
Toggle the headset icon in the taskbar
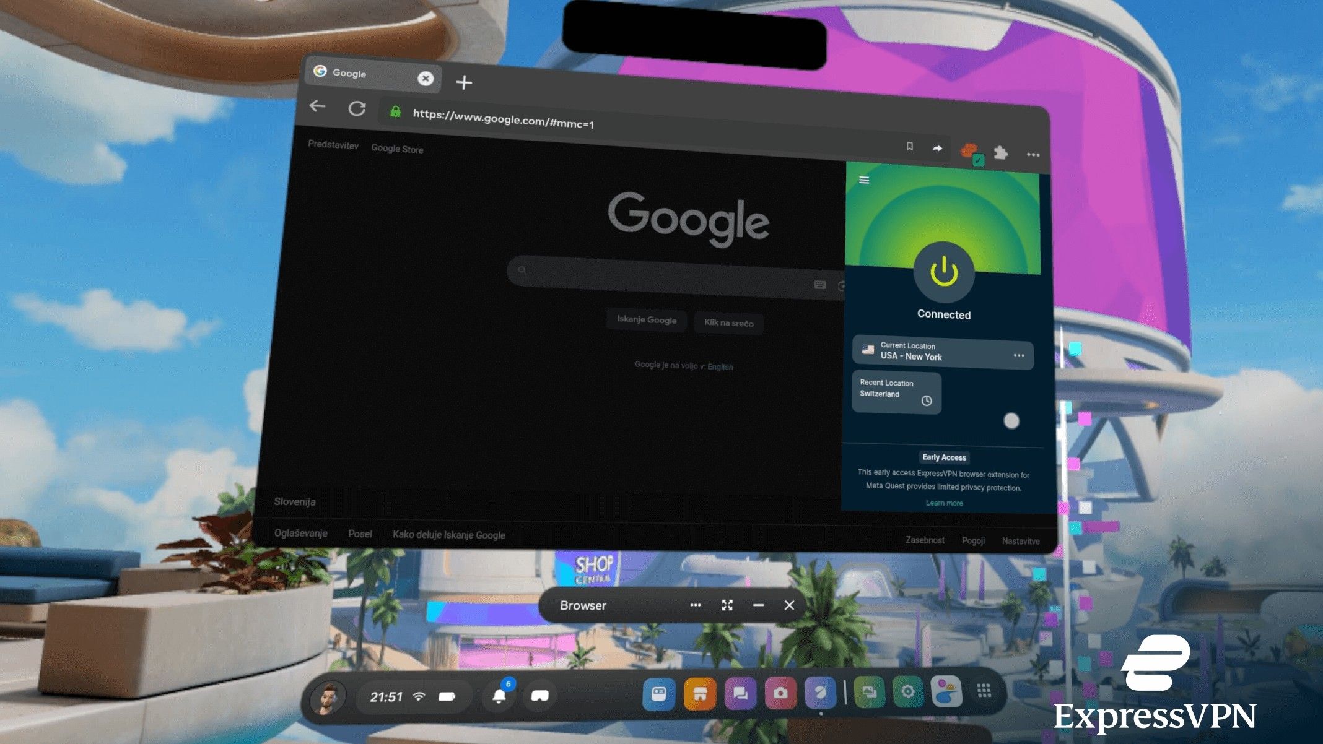pyautogui.click(x=539, y=695)
